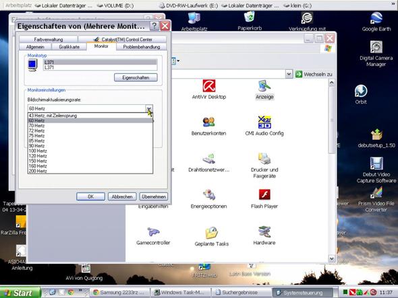Choose 150 Hertz refresh rate
Screen dimensions: 398x298
[90, 161]
